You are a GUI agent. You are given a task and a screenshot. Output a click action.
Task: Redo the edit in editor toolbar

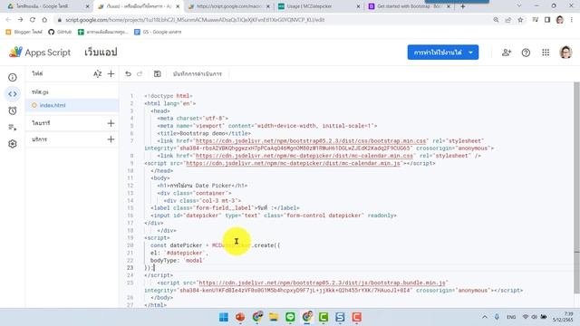click(140, 74)
